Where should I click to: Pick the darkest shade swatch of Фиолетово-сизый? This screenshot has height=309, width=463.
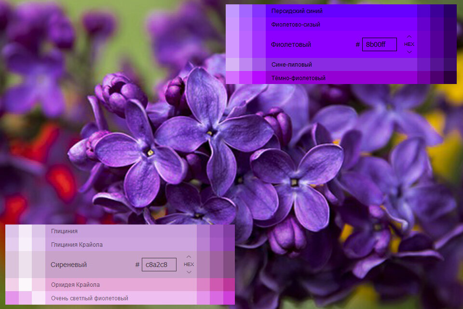(450, 24)
